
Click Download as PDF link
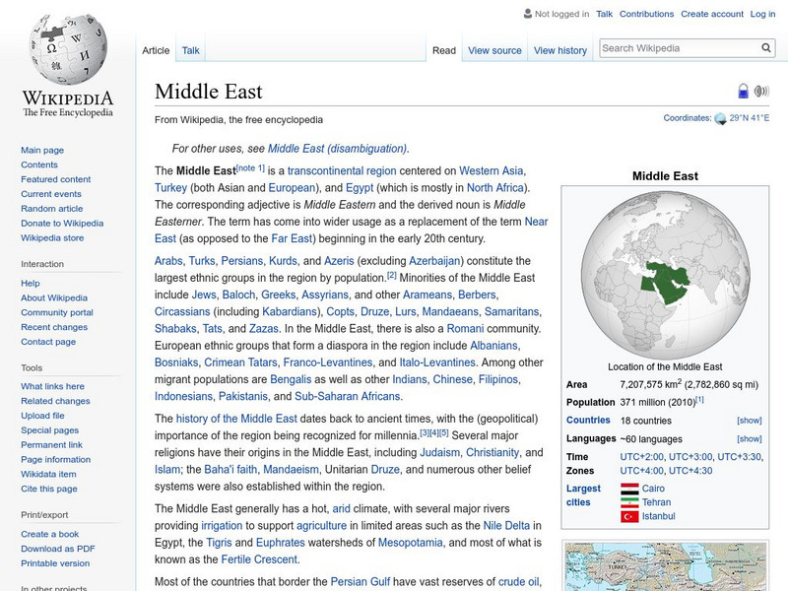coord(58,549)
